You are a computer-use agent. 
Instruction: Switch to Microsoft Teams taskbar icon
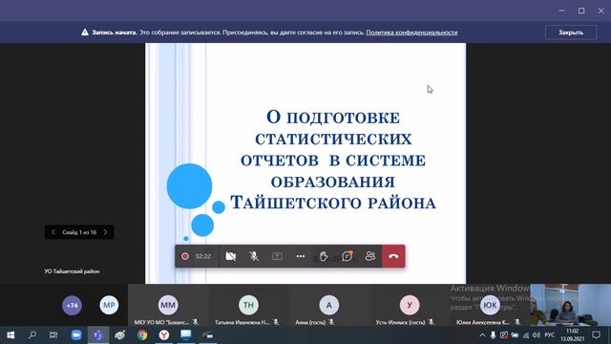click(97, 335)
